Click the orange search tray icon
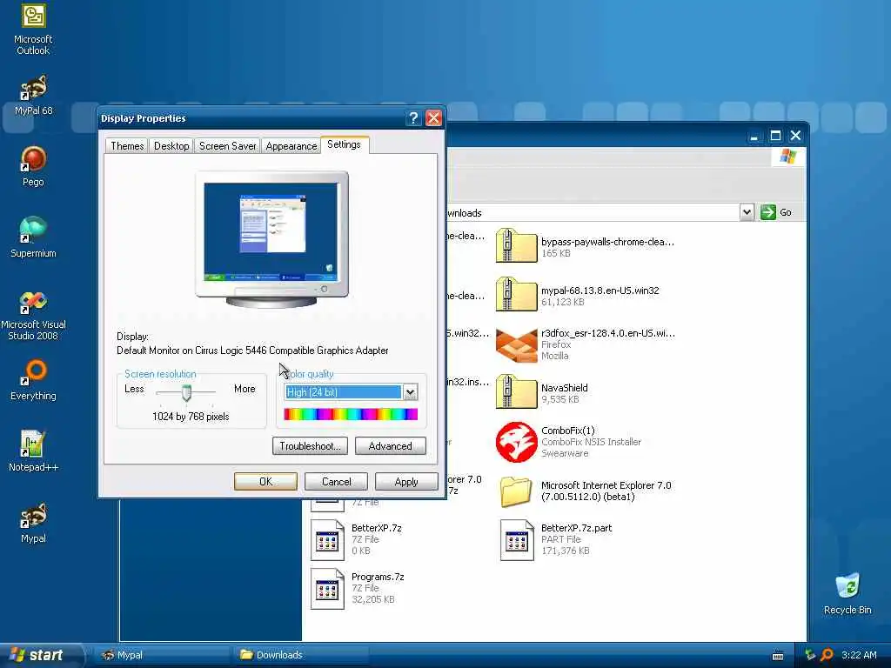The image size is (891, 668). tap(827, 655)
